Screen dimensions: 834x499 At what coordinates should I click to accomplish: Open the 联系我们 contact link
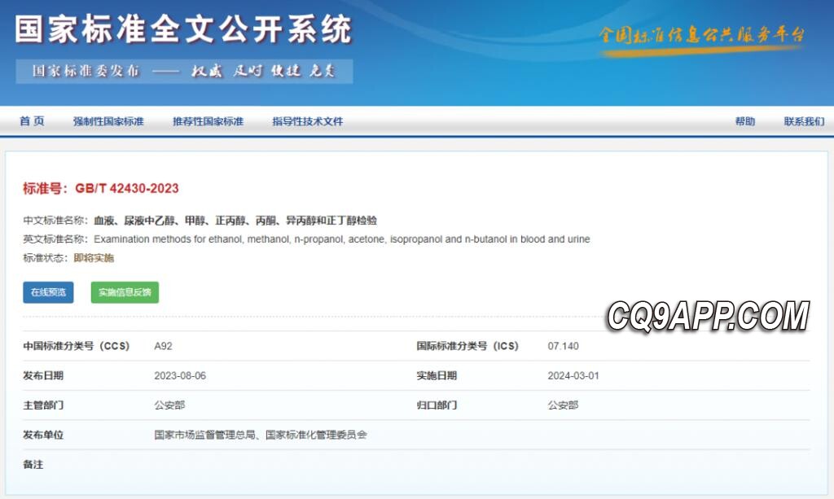804,121
